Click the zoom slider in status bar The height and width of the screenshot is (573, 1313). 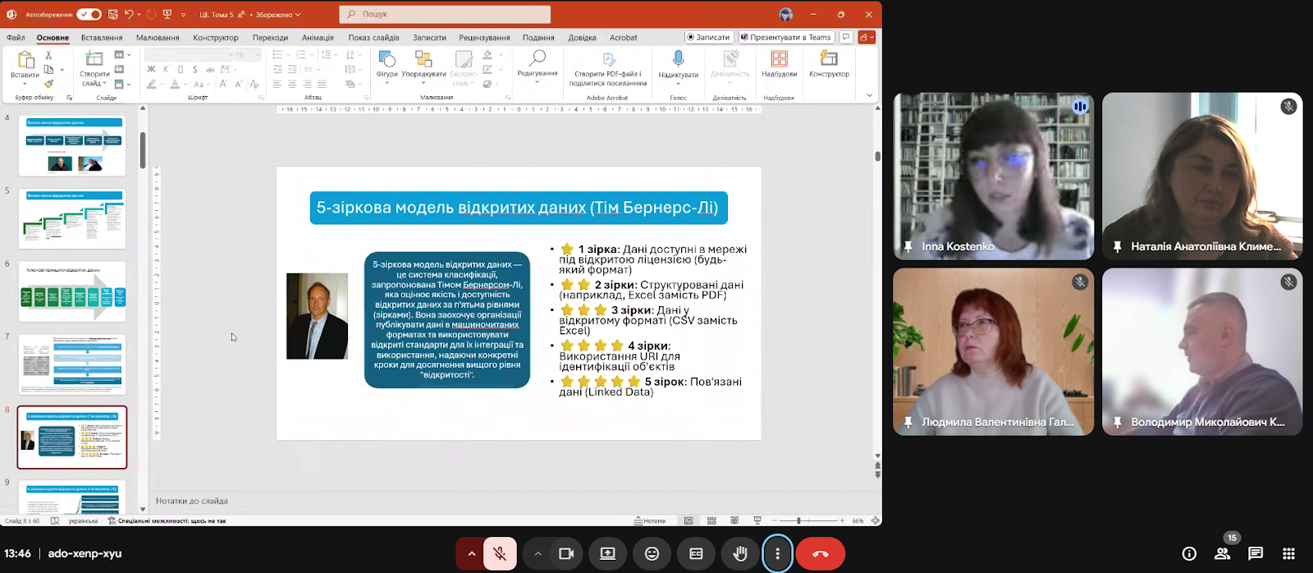pos(798,520)
